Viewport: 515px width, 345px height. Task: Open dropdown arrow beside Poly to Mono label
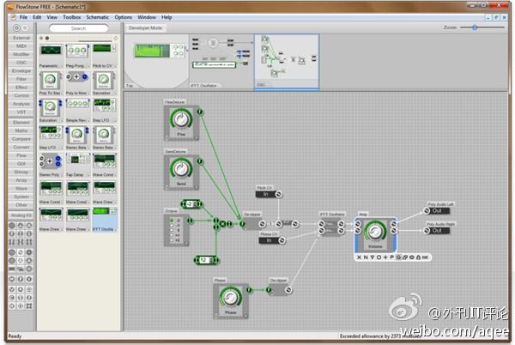pos(88,94)
